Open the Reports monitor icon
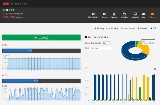The width and height of the screenshot is (160, 105). pyautogui.click(x=135, y=14)
